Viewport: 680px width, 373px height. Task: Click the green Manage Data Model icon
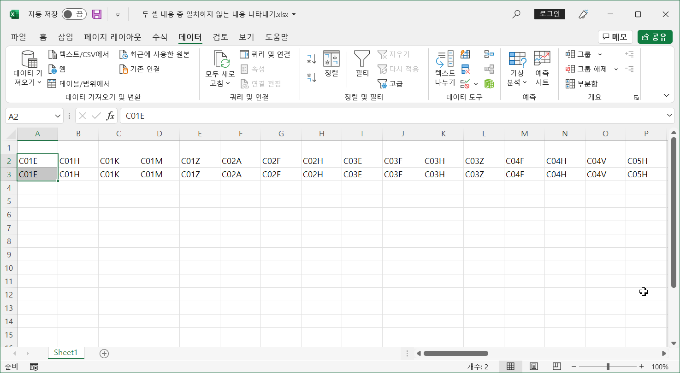[489, 84]
